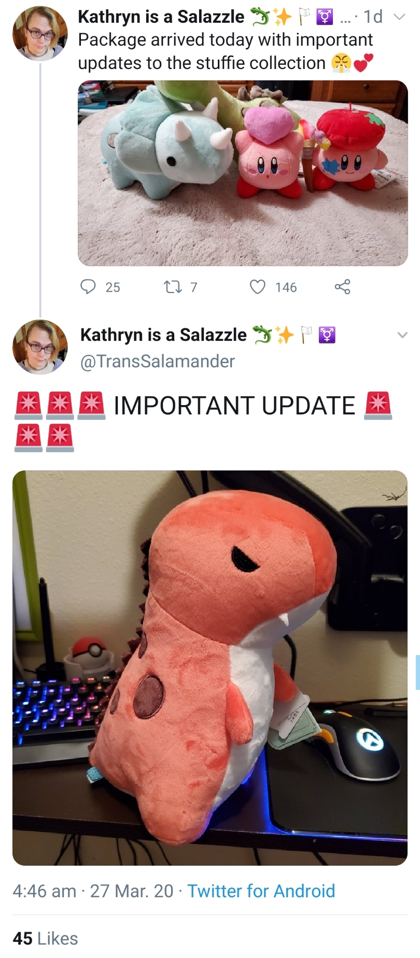Select Kathryn is a Salazzle display name in second tweet
This screenshot has height=958, width=420.
[163, 335]
